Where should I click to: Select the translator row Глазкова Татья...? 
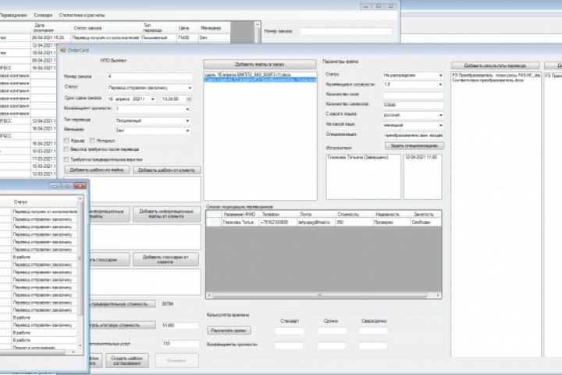point(324,223)
